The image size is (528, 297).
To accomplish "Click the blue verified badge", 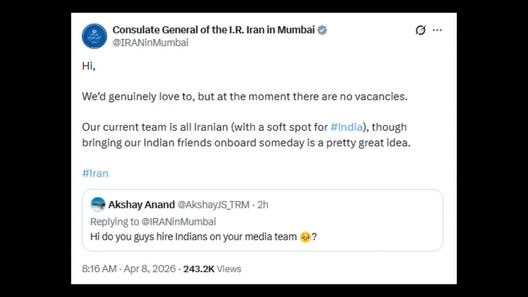I will coord(323,30).
